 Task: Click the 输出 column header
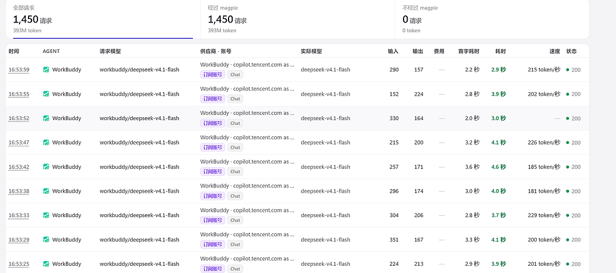coord(418,52)
